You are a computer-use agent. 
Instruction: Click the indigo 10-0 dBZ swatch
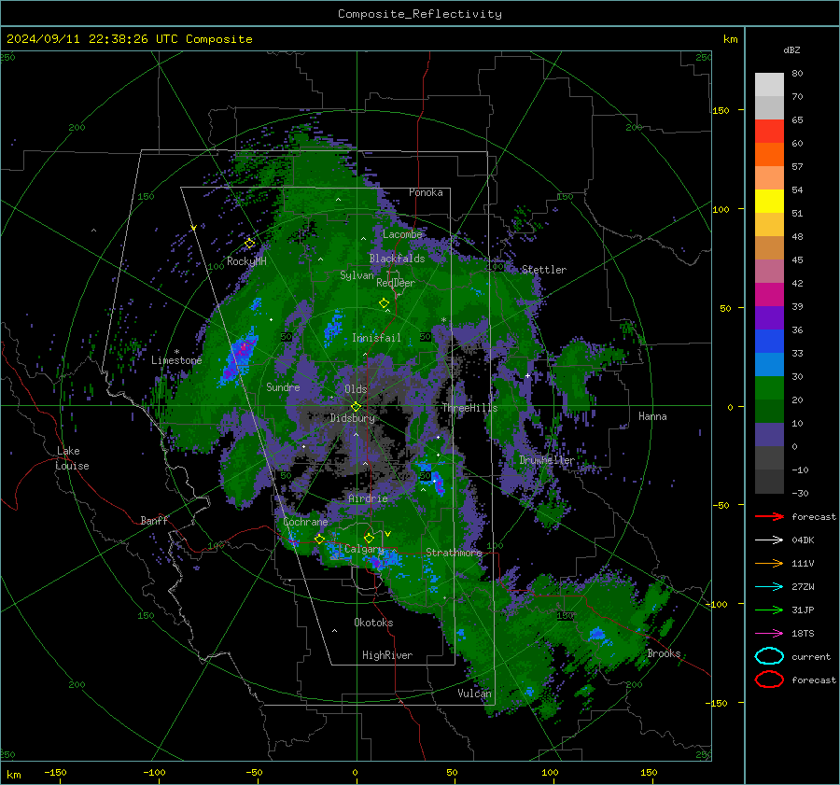coord(769,435)
